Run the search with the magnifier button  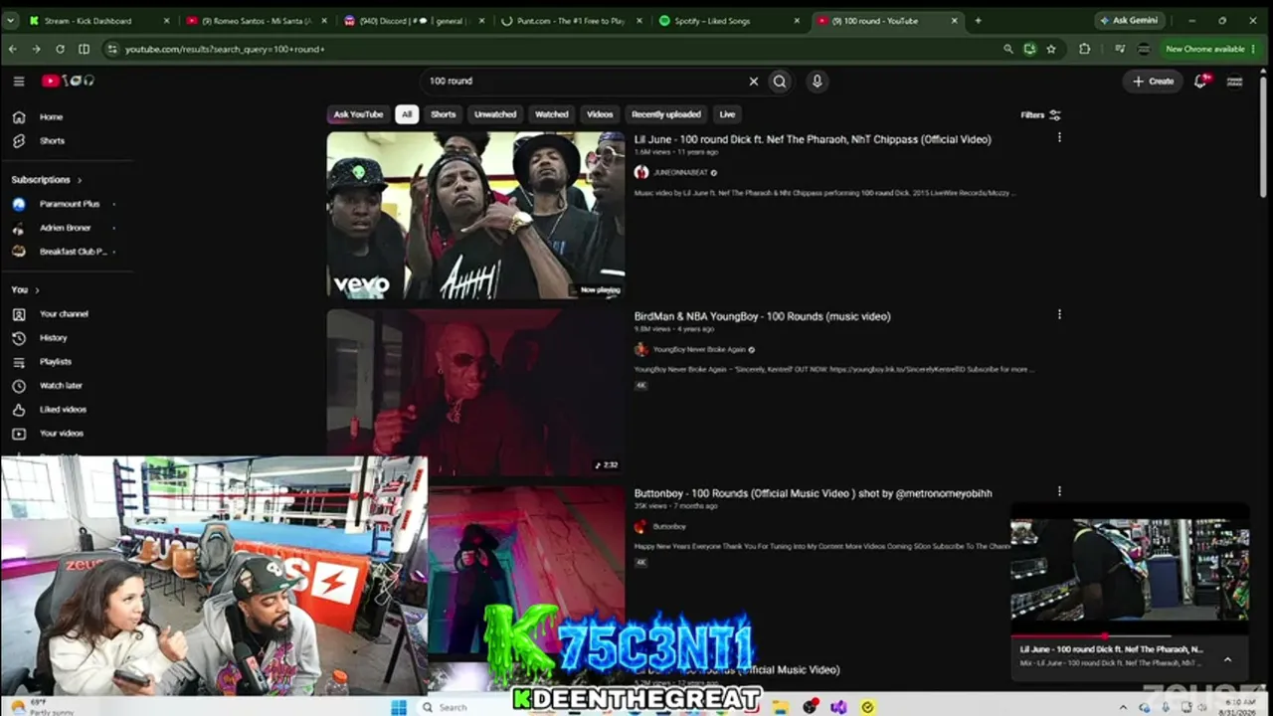coord(780,82)
